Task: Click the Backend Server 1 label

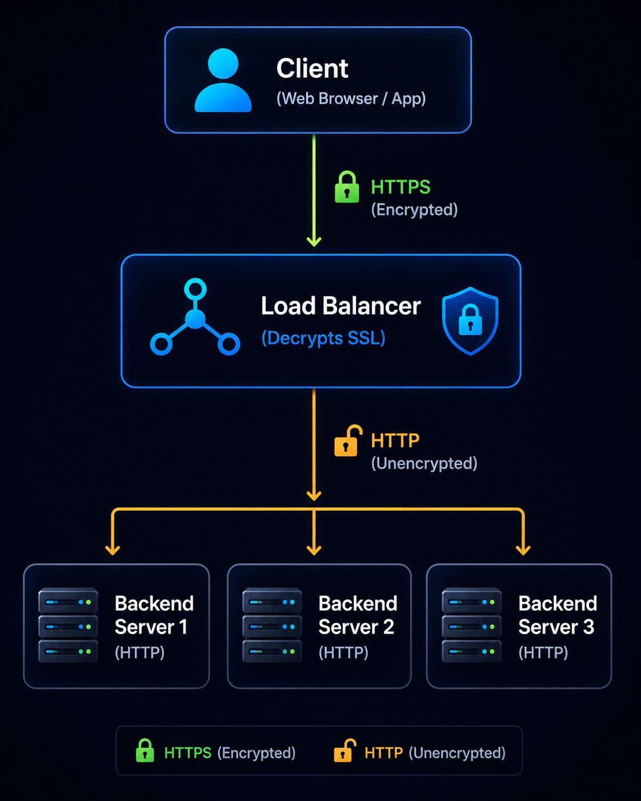Action: 154,615
